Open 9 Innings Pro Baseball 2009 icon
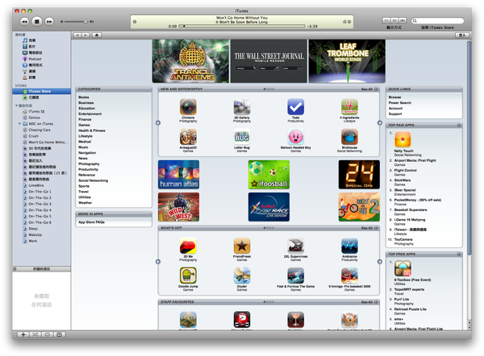 349,275
